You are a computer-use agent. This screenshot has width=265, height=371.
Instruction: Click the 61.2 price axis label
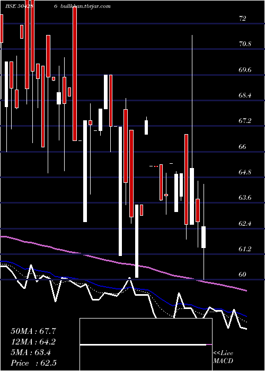(245, 249)
